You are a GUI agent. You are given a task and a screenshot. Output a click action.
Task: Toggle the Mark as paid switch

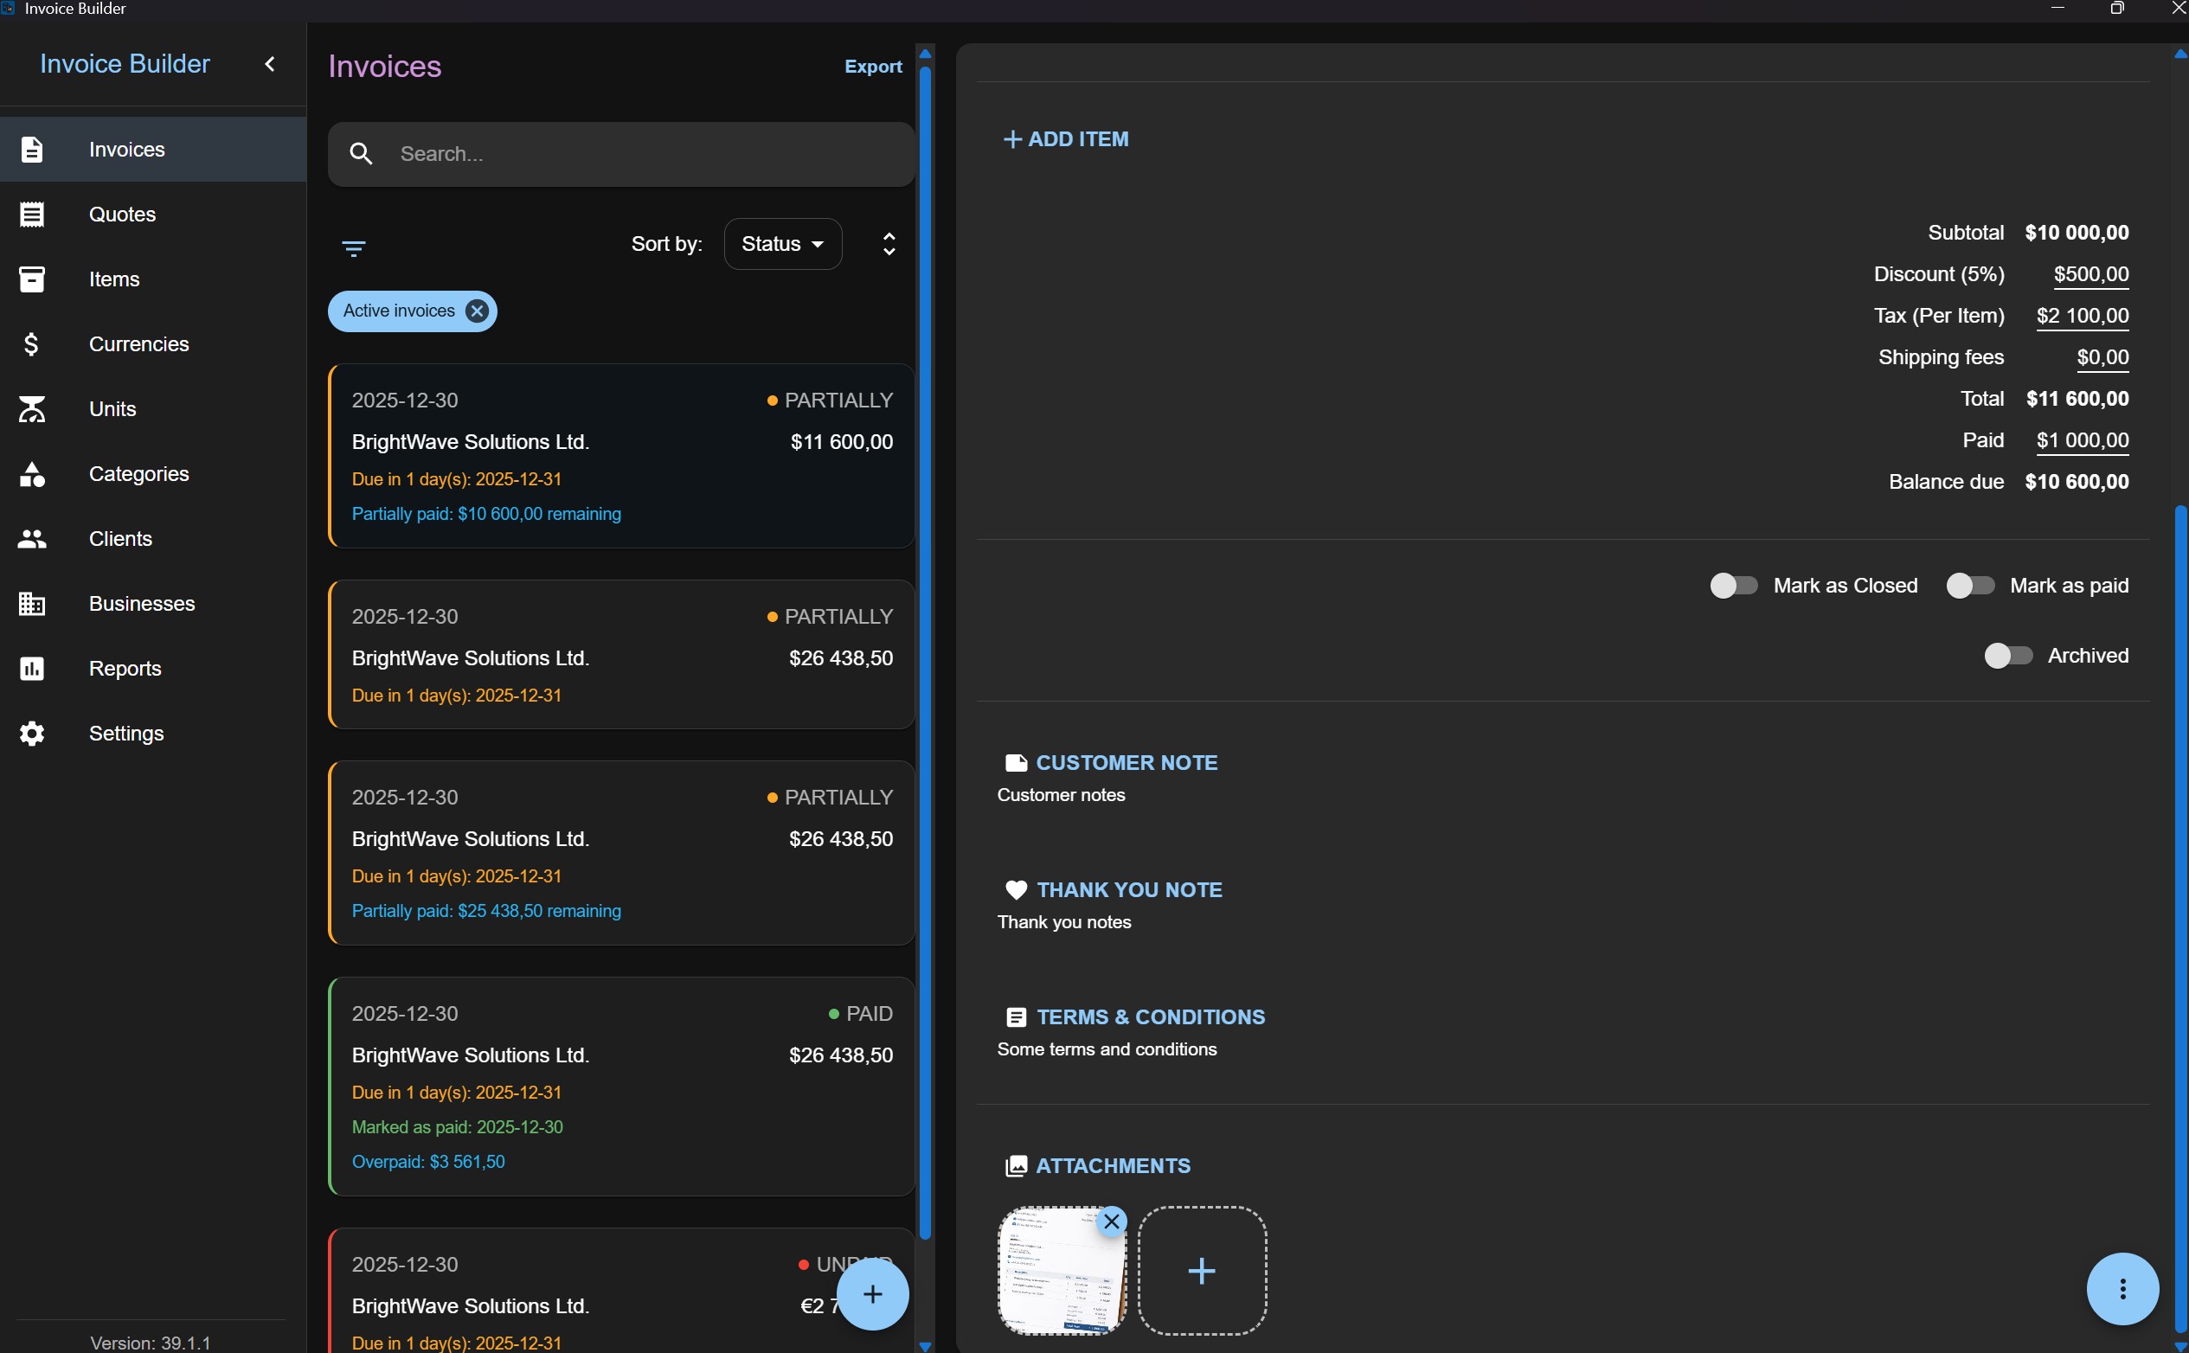click(x=1970, y=585)
